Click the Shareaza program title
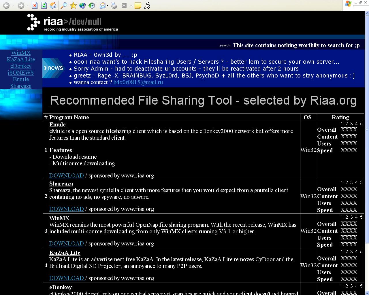The image size is (369, 295). pos(61,184)
